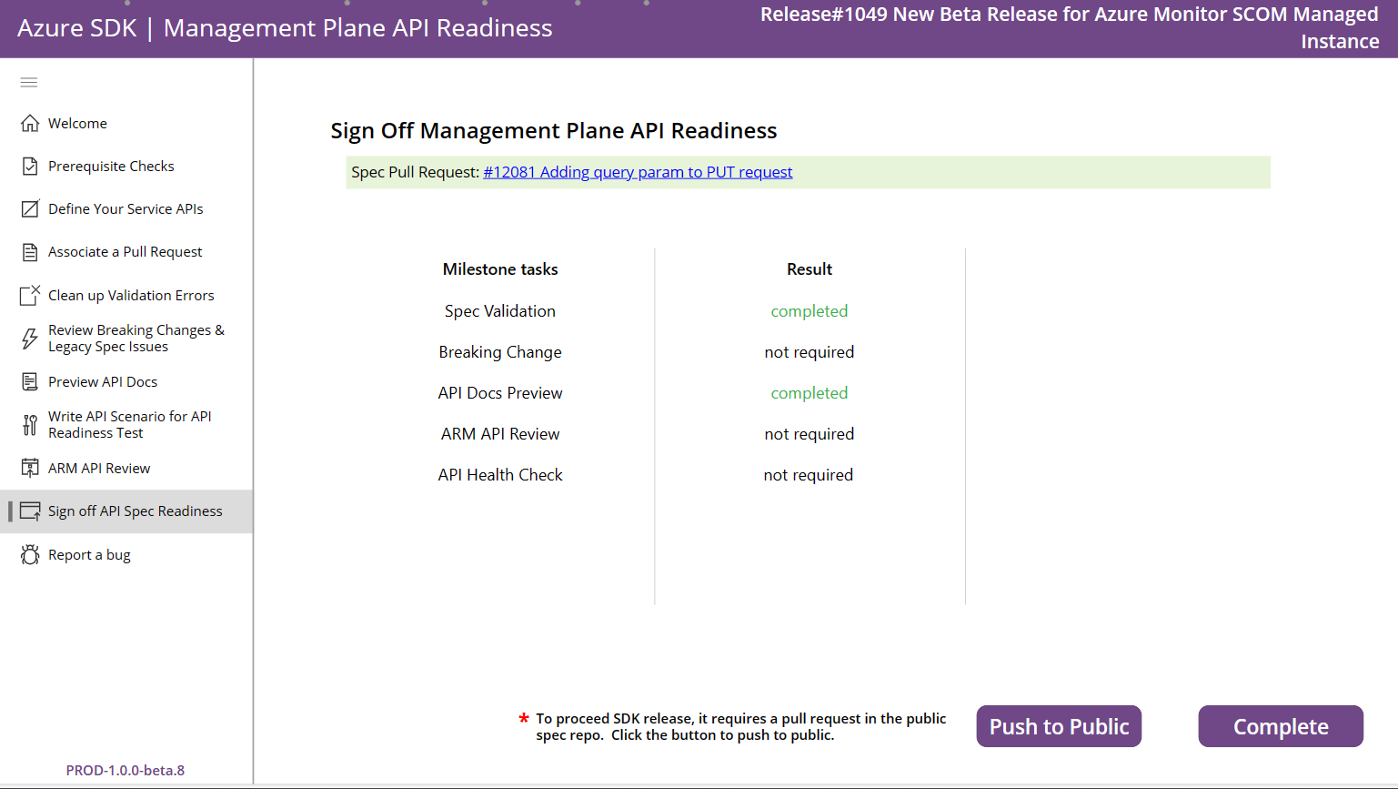The height and width of the screenshot is (789, 1398).
Task: Navigate to the Welcome step
Action: [x=77, y=123]
